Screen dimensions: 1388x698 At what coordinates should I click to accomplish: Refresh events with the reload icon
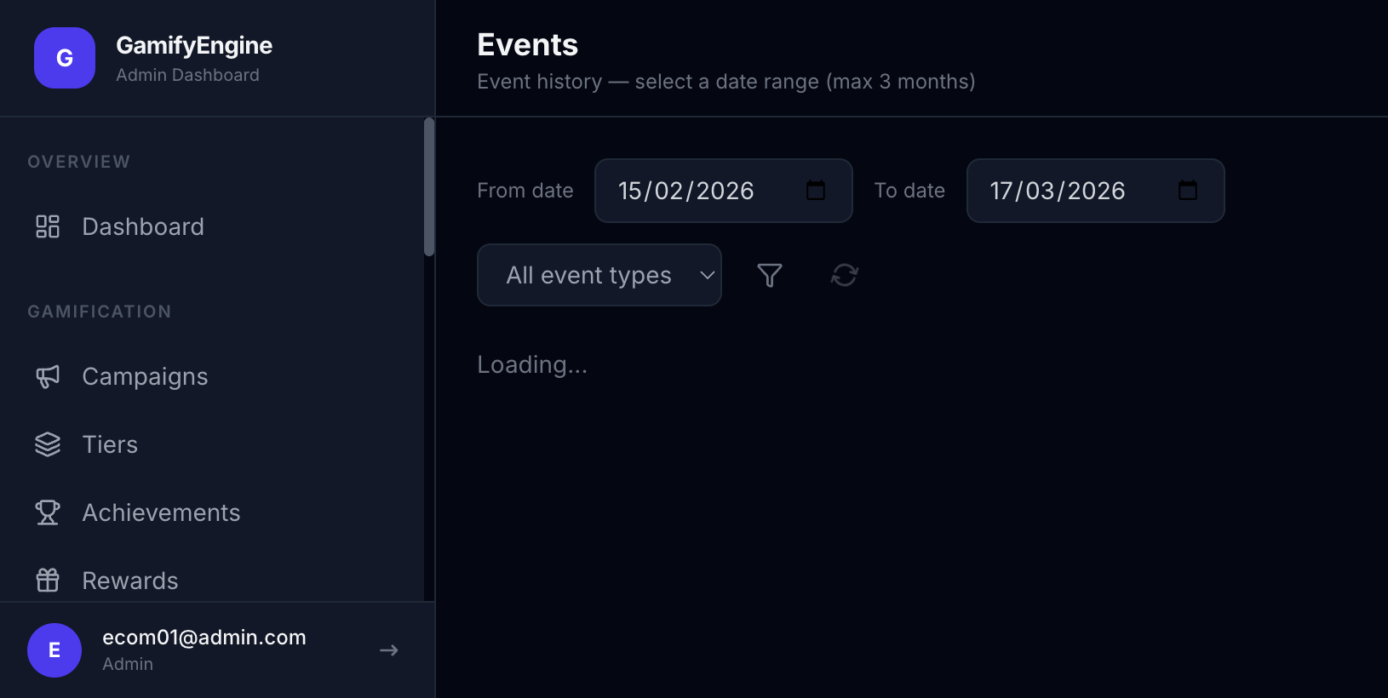tap(844, 275)
